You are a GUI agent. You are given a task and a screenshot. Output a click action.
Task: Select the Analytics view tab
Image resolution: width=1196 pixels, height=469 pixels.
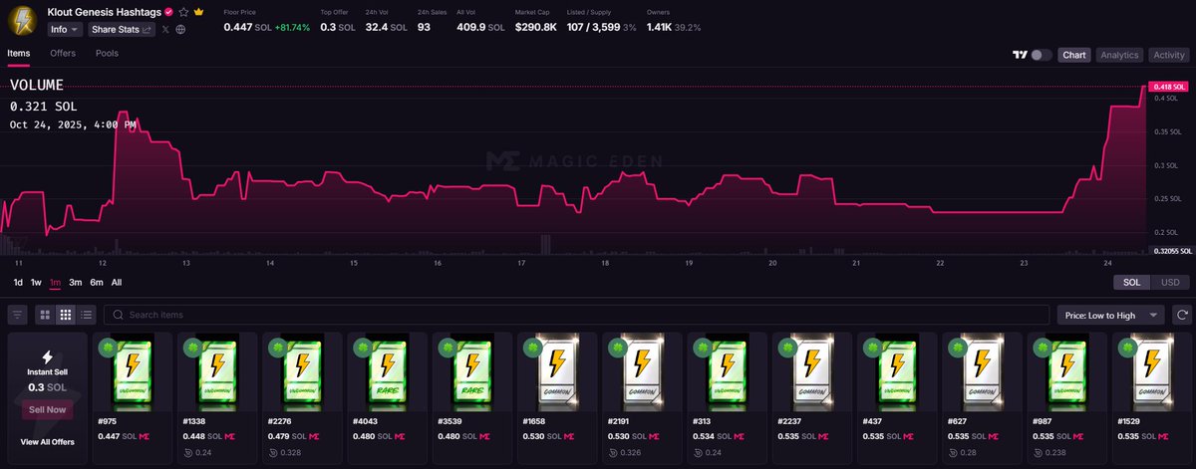point(1119,55)
